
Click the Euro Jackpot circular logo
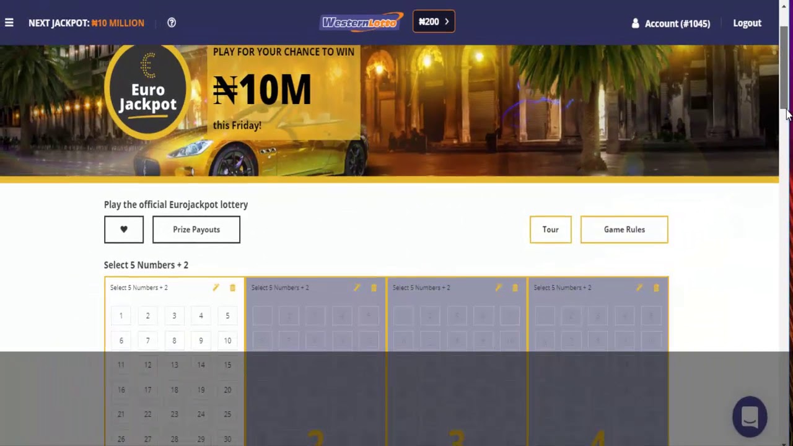pos(147,91)
